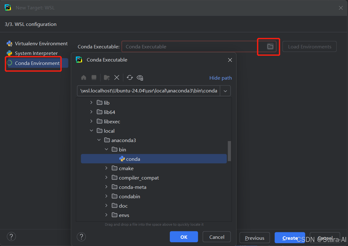348x246 pixels.
Task: Click the Load Environments button
Action: [x=309, y=47]
